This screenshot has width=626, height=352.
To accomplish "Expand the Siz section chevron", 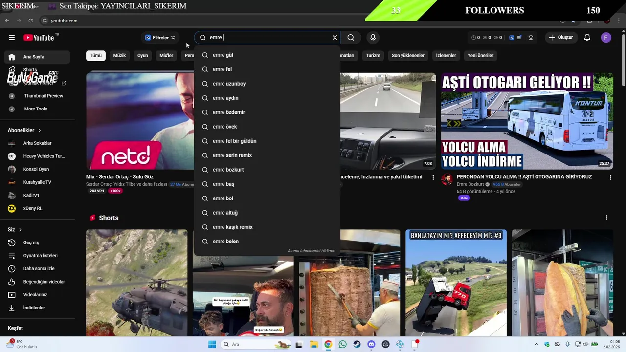I will (20, 230).
